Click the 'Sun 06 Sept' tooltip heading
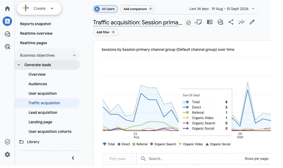 pos(191,95)
